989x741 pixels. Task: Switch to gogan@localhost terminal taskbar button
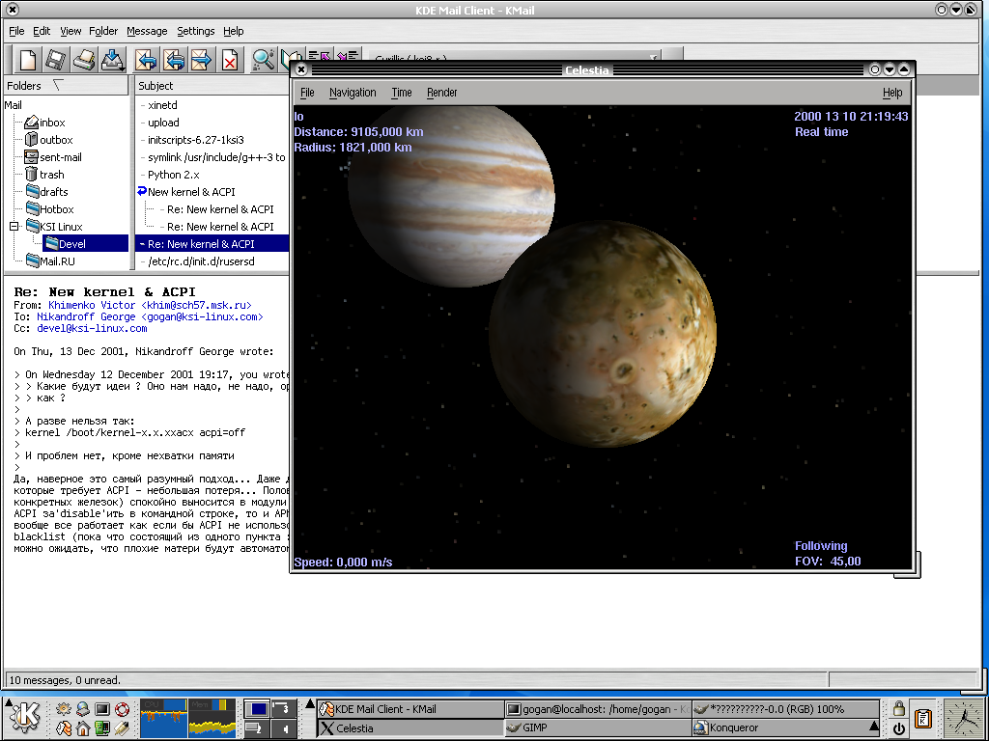coord(598,709)
